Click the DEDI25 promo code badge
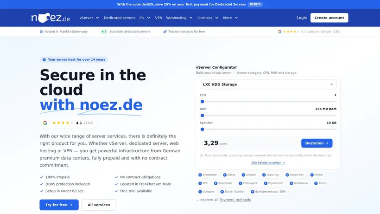This screenshot has height=214, width=380. click(255, 4)
